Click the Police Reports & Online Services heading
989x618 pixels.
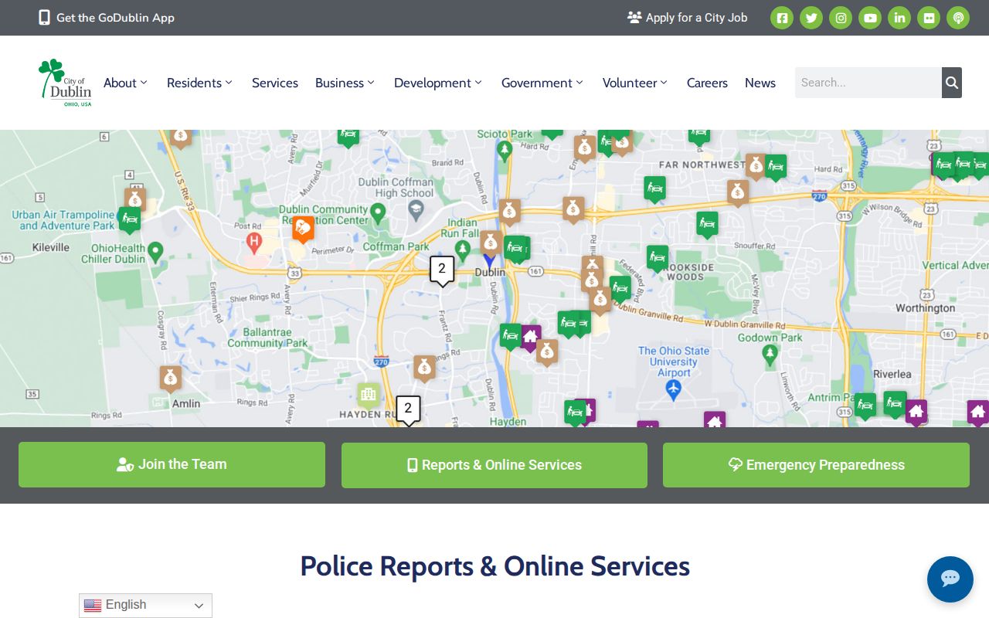click(x=494, y=566)
